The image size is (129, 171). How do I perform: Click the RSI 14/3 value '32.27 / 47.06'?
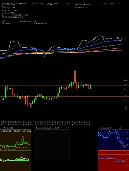point(23,15)
